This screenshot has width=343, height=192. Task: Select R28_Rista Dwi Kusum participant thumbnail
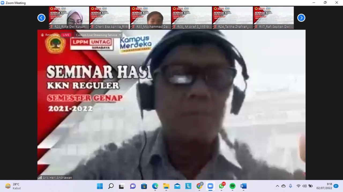[69, 18]
